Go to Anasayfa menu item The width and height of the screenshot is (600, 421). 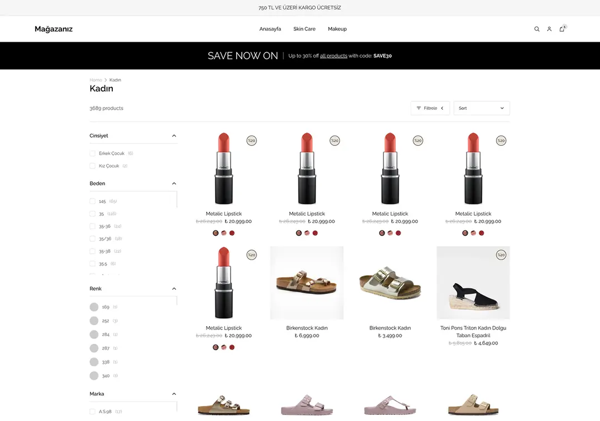[x=270, y=29]
